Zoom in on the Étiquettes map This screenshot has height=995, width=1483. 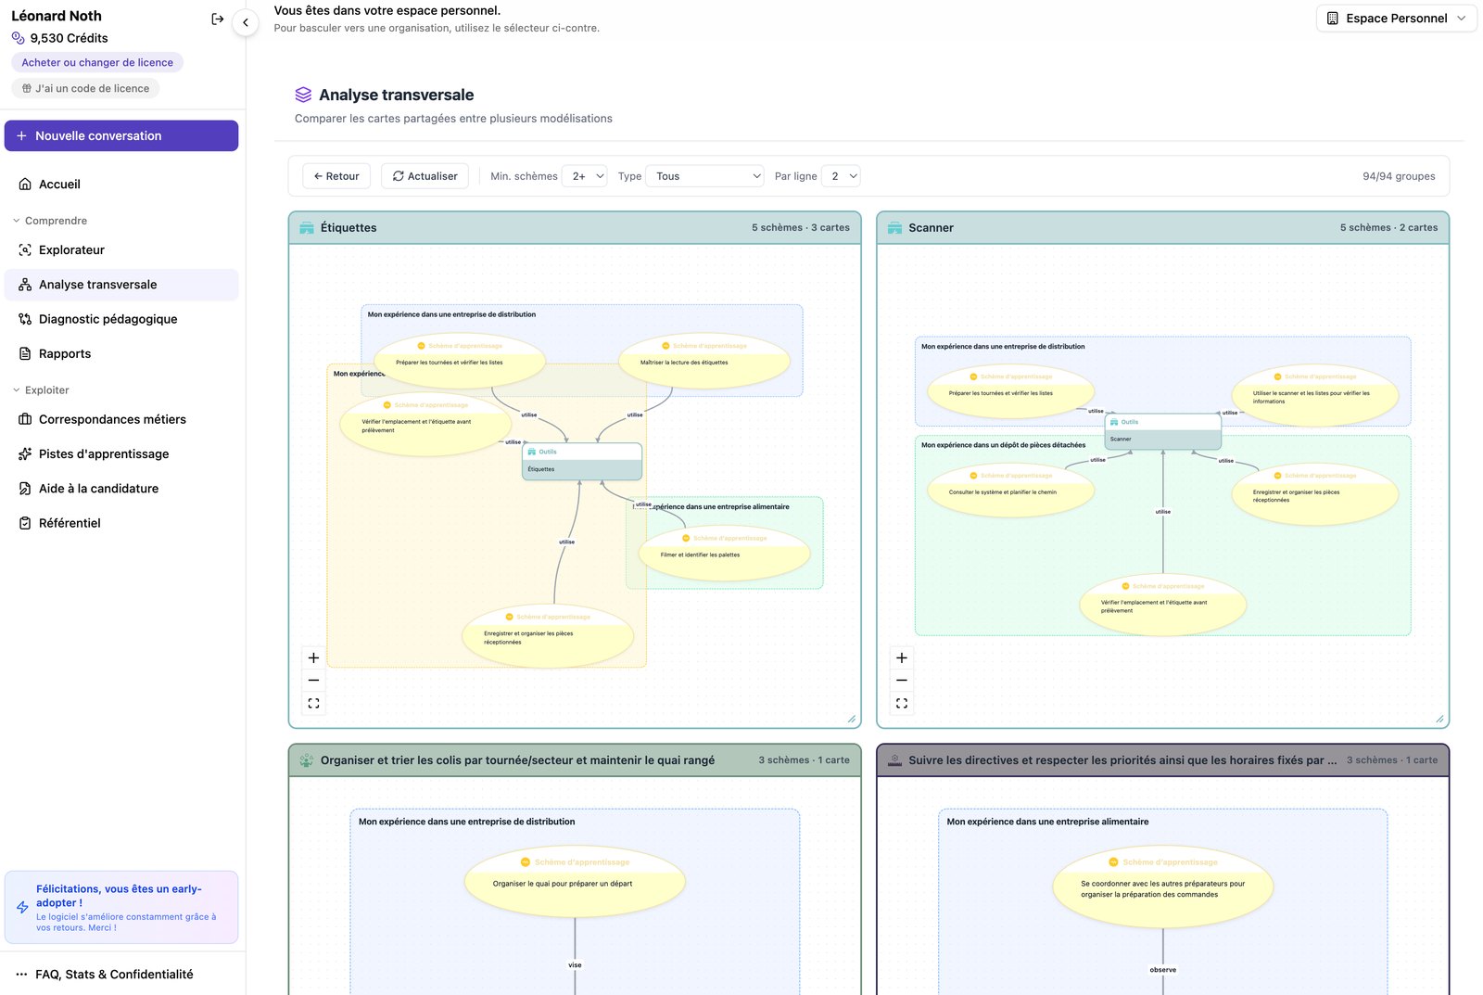pos(313,657)
